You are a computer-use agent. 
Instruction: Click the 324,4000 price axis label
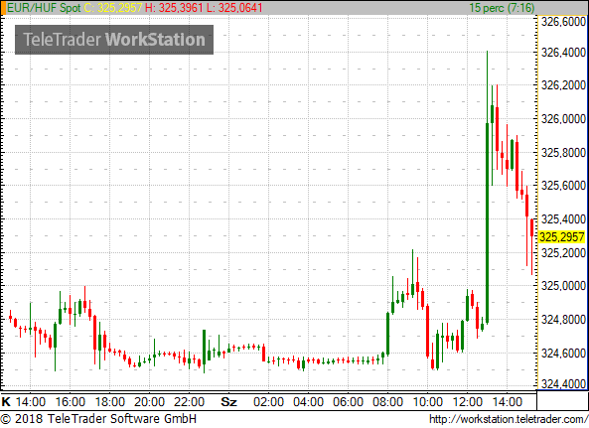pyautogui.click(x=563, y=383)
